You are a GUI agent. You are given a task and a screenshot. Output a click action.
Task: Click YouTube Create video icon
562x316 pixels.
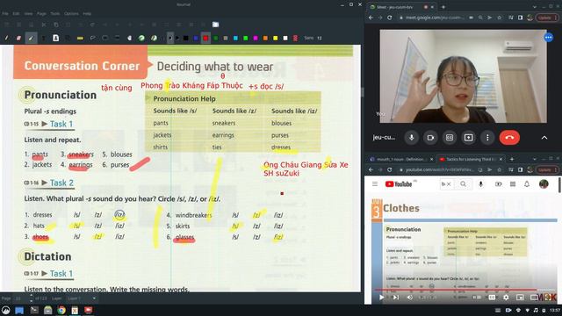(498, 183)
